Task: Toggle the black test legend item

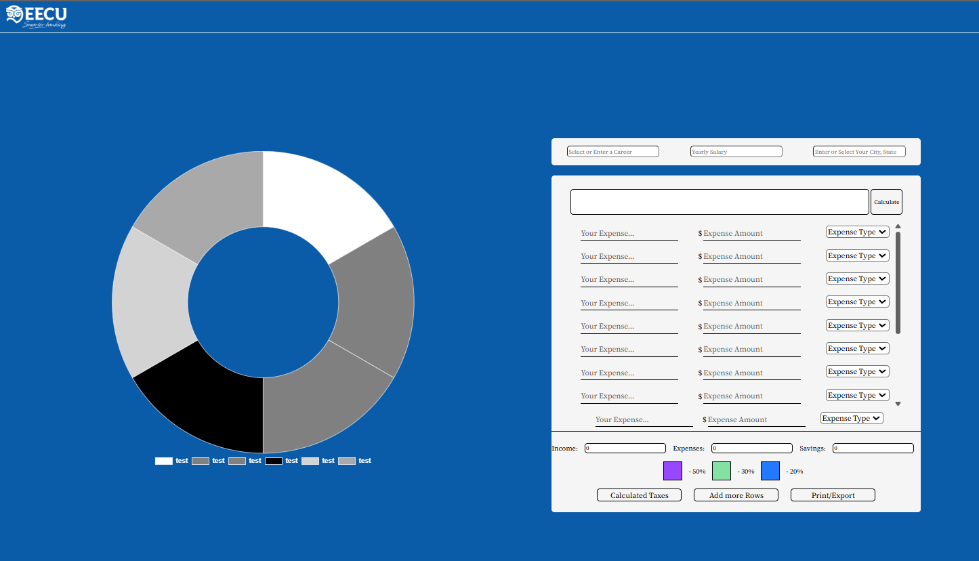Action: pyautogui.click(x=281, y=461)
